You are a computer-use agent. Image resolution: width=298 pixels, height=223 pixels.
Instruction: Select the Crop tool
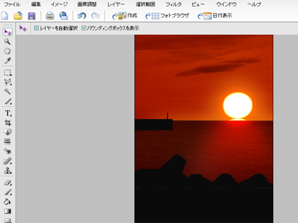(7, 123)
